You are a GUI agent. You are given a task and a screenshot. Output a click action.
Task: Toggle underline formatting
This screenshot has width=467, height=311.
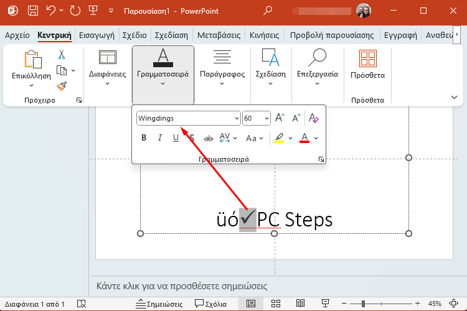[176, 137]
